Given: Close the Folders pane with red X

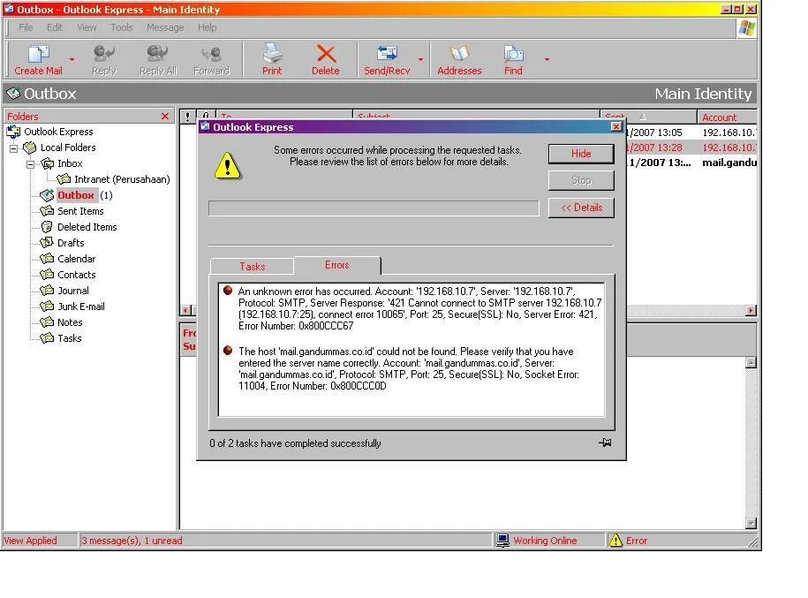Looking at the screenshot, I should 165,116.
